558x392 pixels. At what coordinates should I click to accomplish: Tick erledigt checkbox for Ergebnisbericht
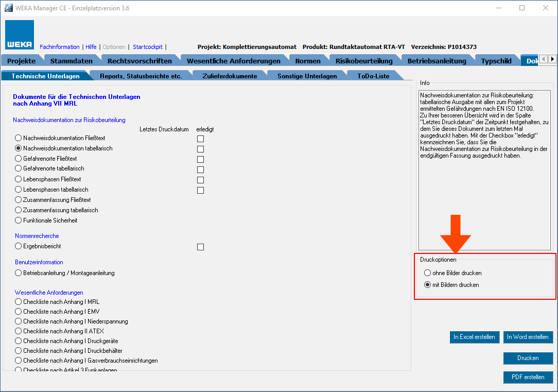pyautogui.click(x=200, y=247)
